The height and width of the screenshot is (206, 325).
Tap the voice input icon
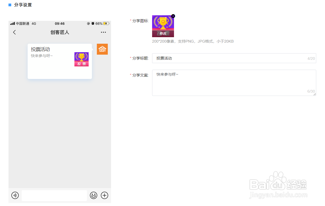[x=15, y=195]
